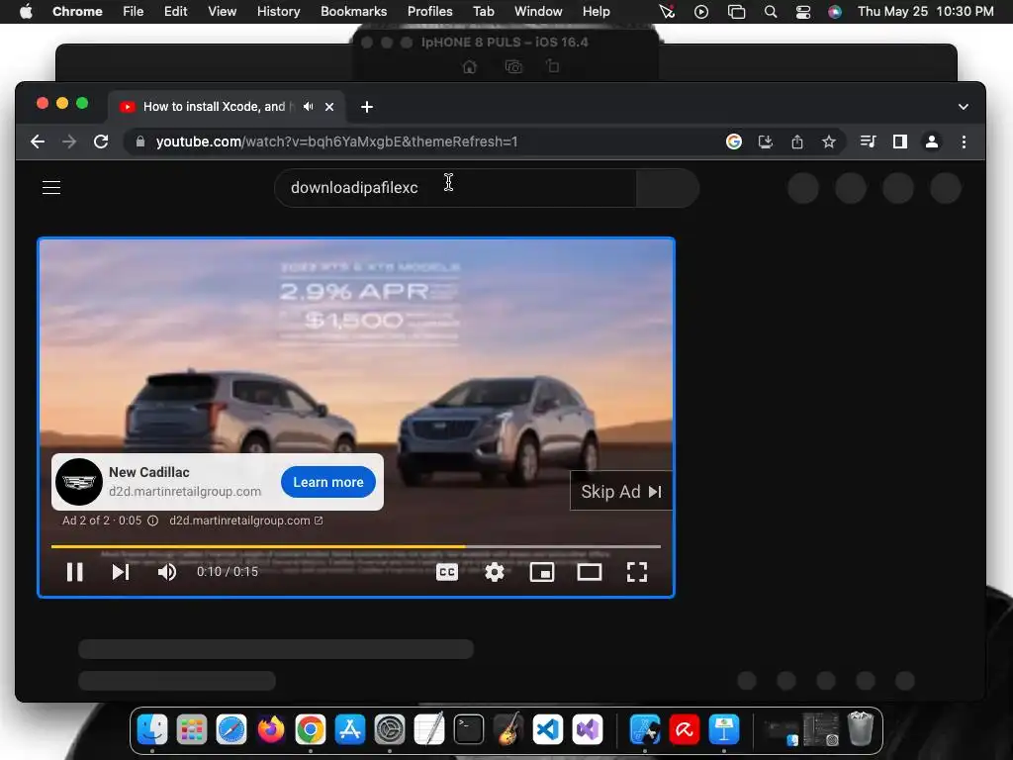Bookmark this page with the star icon
Image resolution: width=1013 pixels, height=760 pixels.
pyautogui.click(x=829, y=142)
